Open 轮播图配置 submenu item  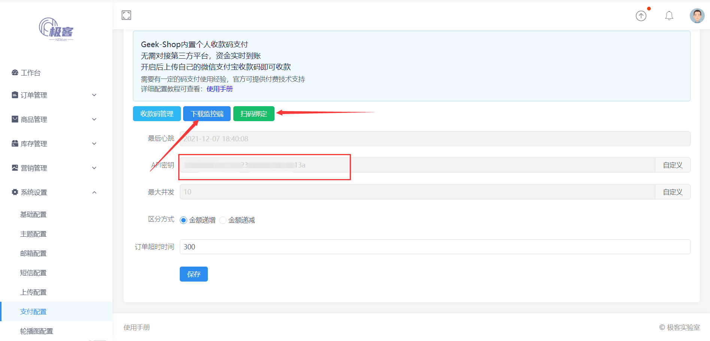click(x=37, y=331)
